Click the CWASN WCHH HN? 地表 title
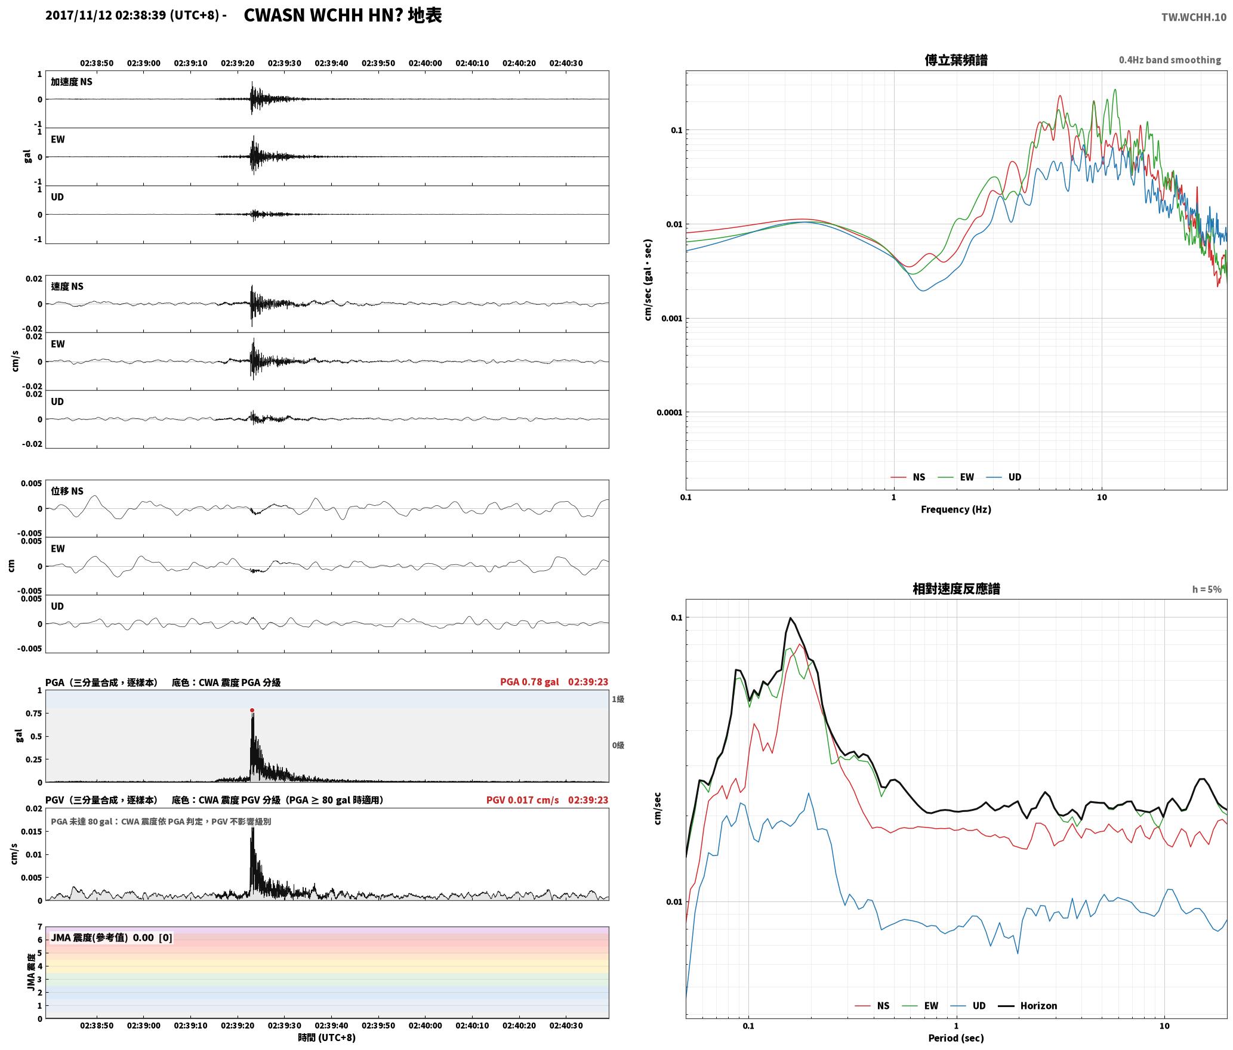Viewport: 1233px width, 1050px height. [343, 16]
